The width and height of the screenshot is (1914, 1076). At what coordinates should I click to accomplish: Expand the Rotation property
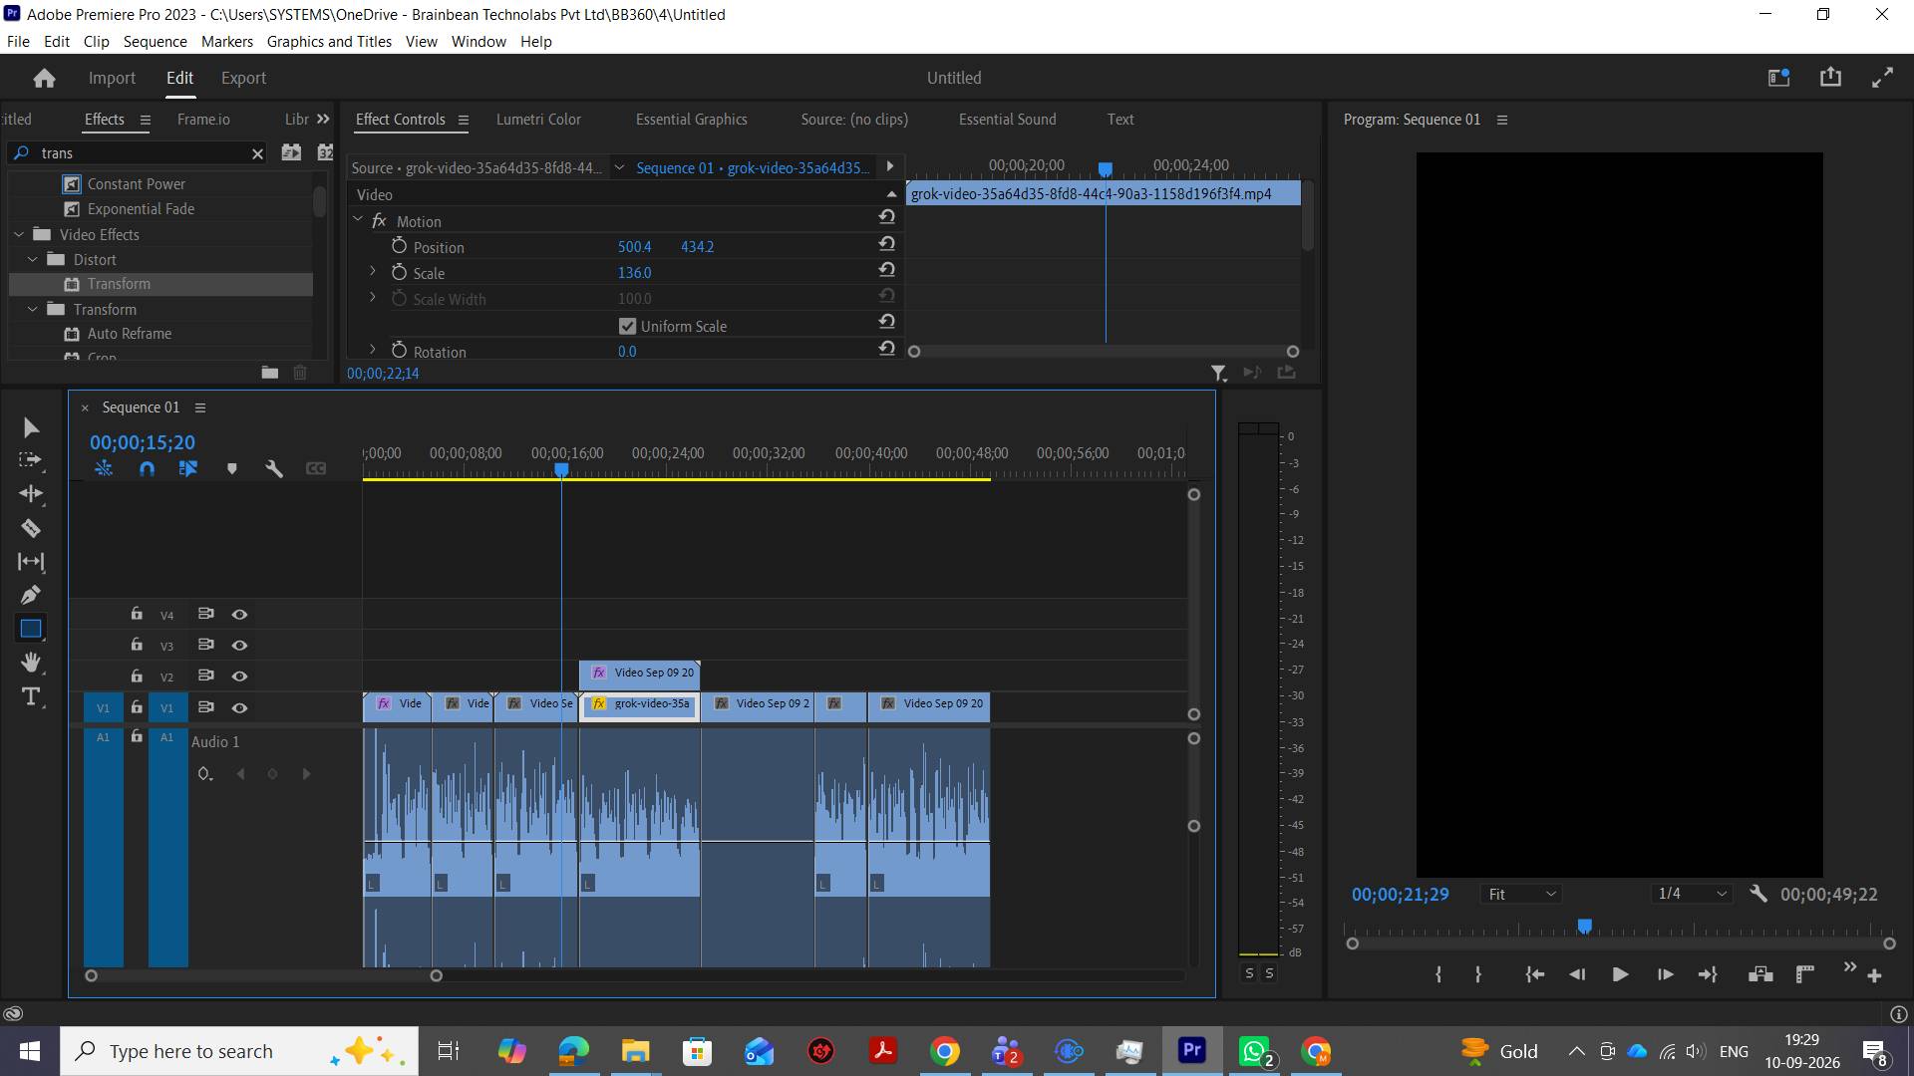tap(373, 350)
